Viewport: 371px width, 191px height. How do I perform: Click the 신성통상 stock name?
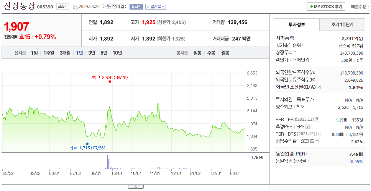[20, 6]
